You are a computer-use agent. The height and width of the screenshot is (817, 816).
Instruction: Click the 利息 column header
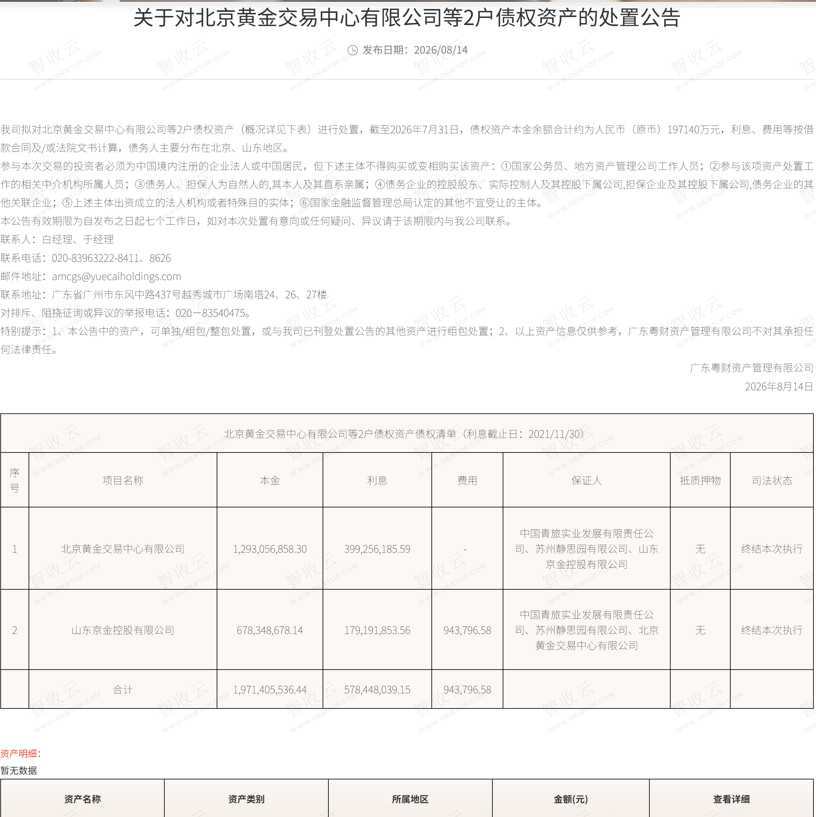(377, 480)
